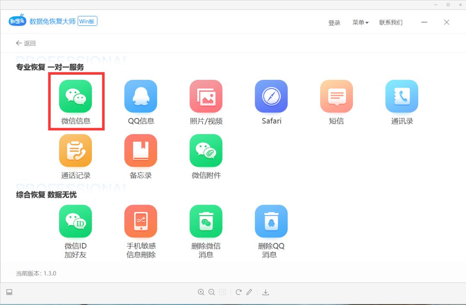Click the 专业恢复 一对一服务 heading

pos(50,67)
